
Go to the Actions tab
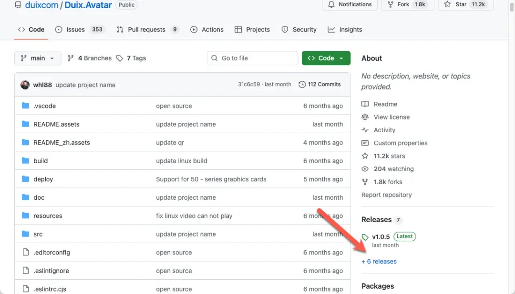[x=207, y=29]
